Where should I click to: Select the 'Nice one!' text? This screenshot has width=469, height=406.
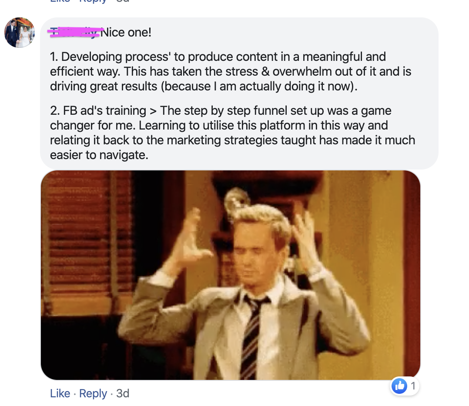[126, 32]
